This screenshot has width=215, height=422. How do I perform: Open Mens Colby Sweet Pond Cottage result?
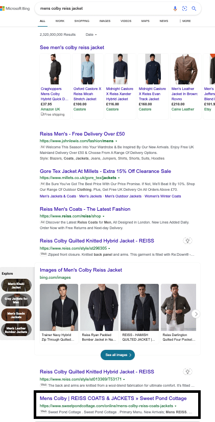pos(113,398)
